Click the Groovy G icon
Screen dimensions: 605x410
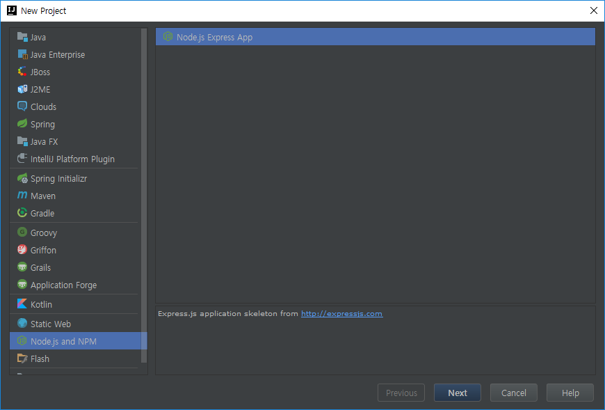pyautogui.click(x=22, y=232)
